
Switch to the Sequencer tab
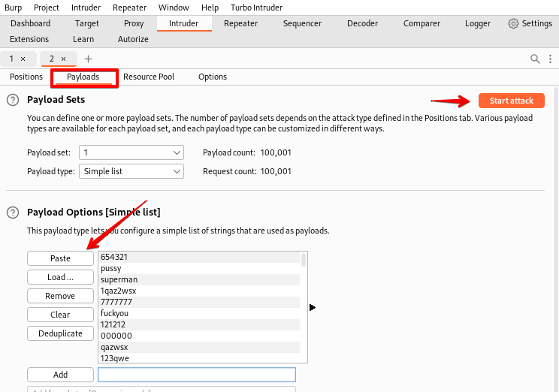point(302,23)
